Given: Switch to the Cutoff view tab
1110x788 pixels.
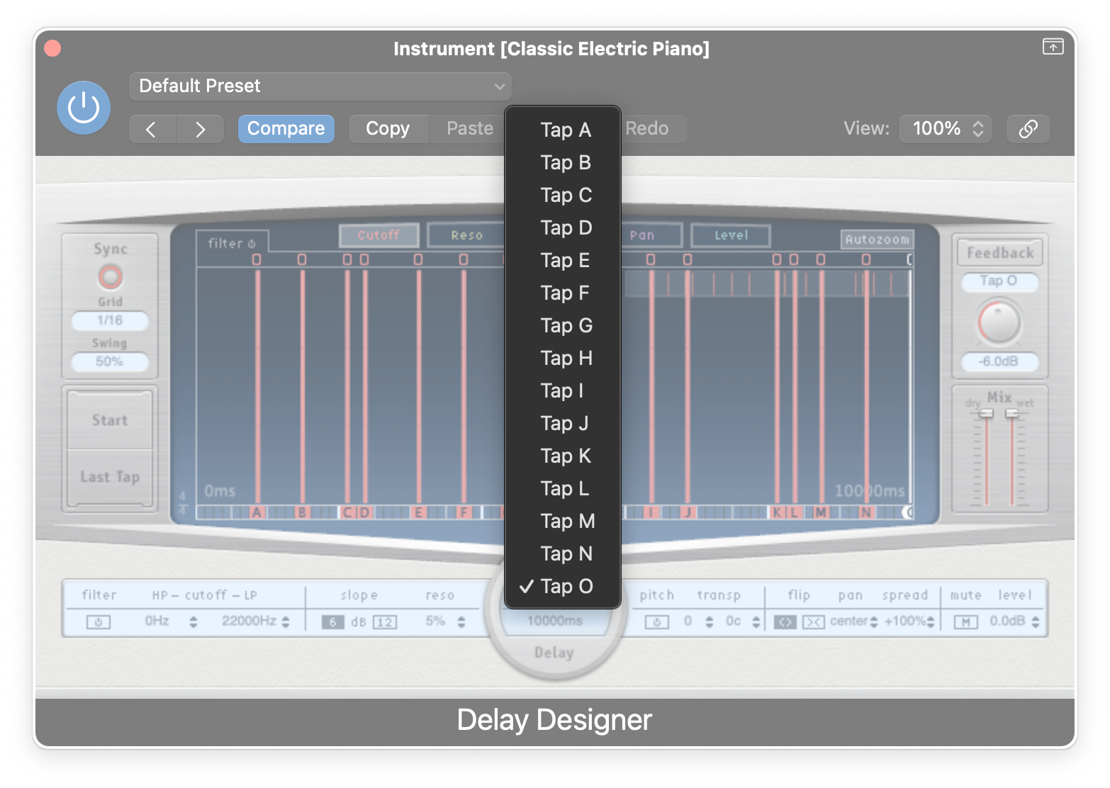Looking at the screenshot, I should click(x=379, y=235).
